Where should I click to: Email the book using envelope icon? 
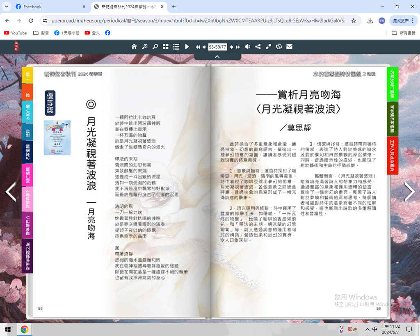290,47
